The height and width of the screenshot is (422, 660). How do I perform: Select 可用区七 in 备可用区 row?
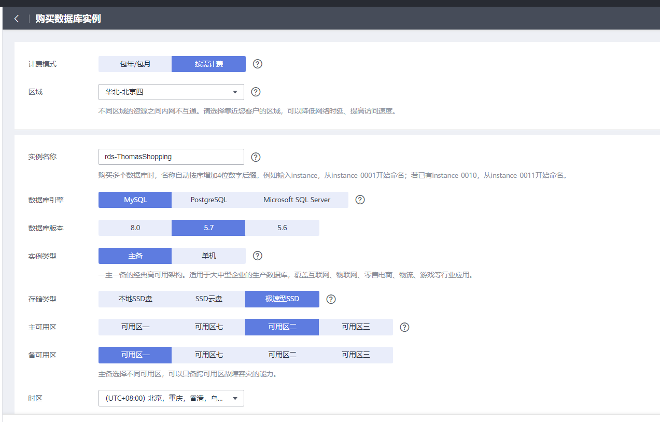point(208,355)
